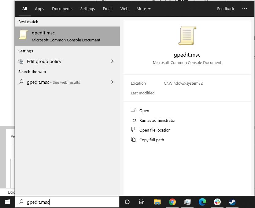Switch to the Apps search tab

(39, 9)
